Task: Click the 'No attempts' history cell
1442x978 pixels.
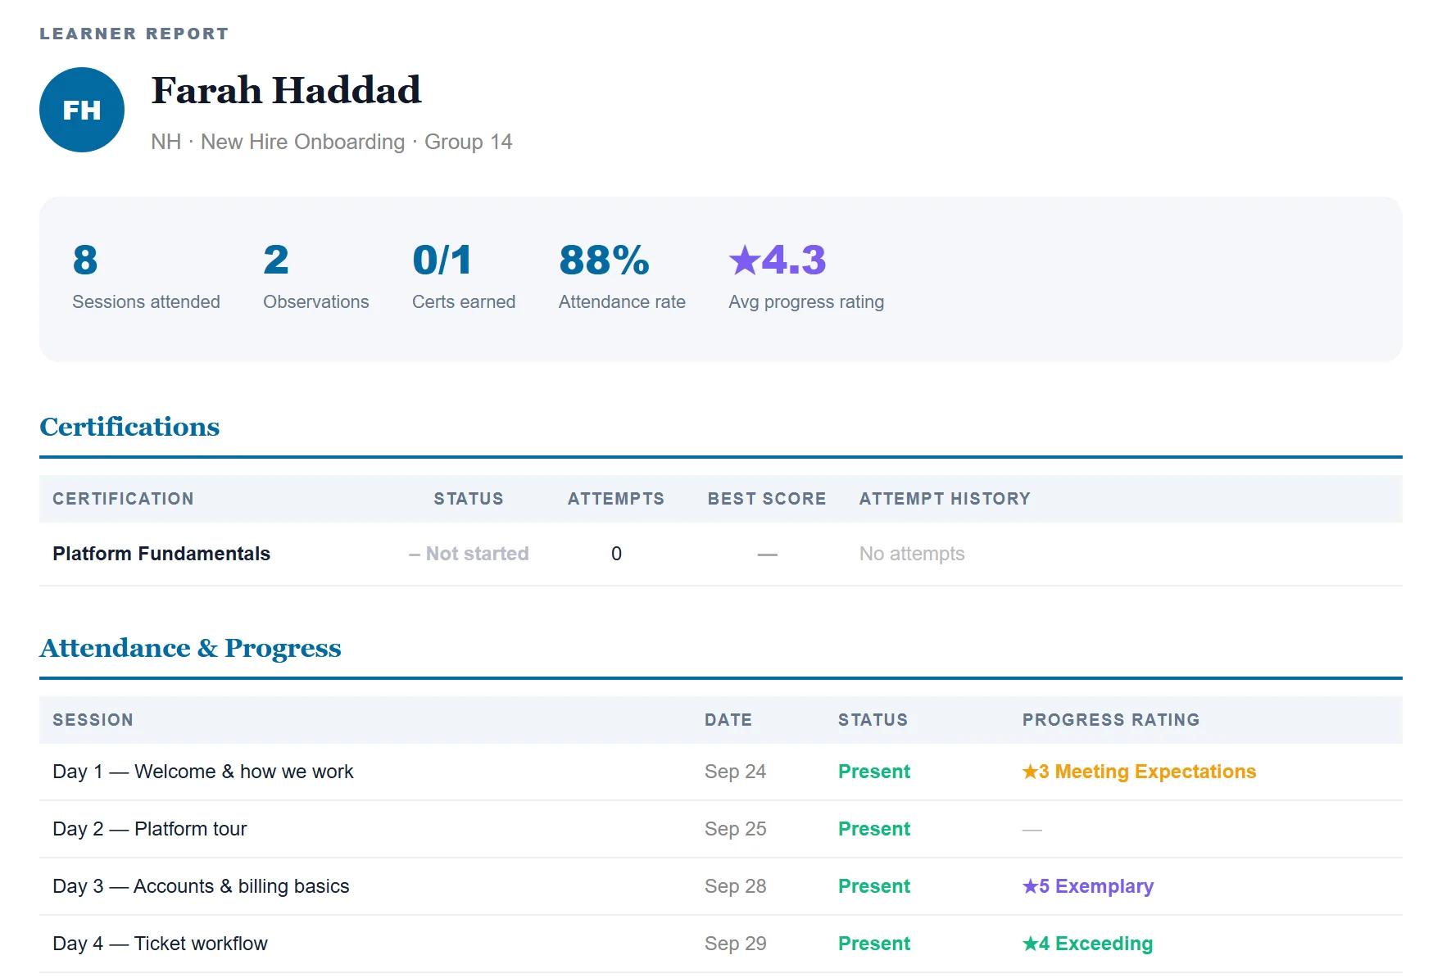Action: (x=912, y=554)
